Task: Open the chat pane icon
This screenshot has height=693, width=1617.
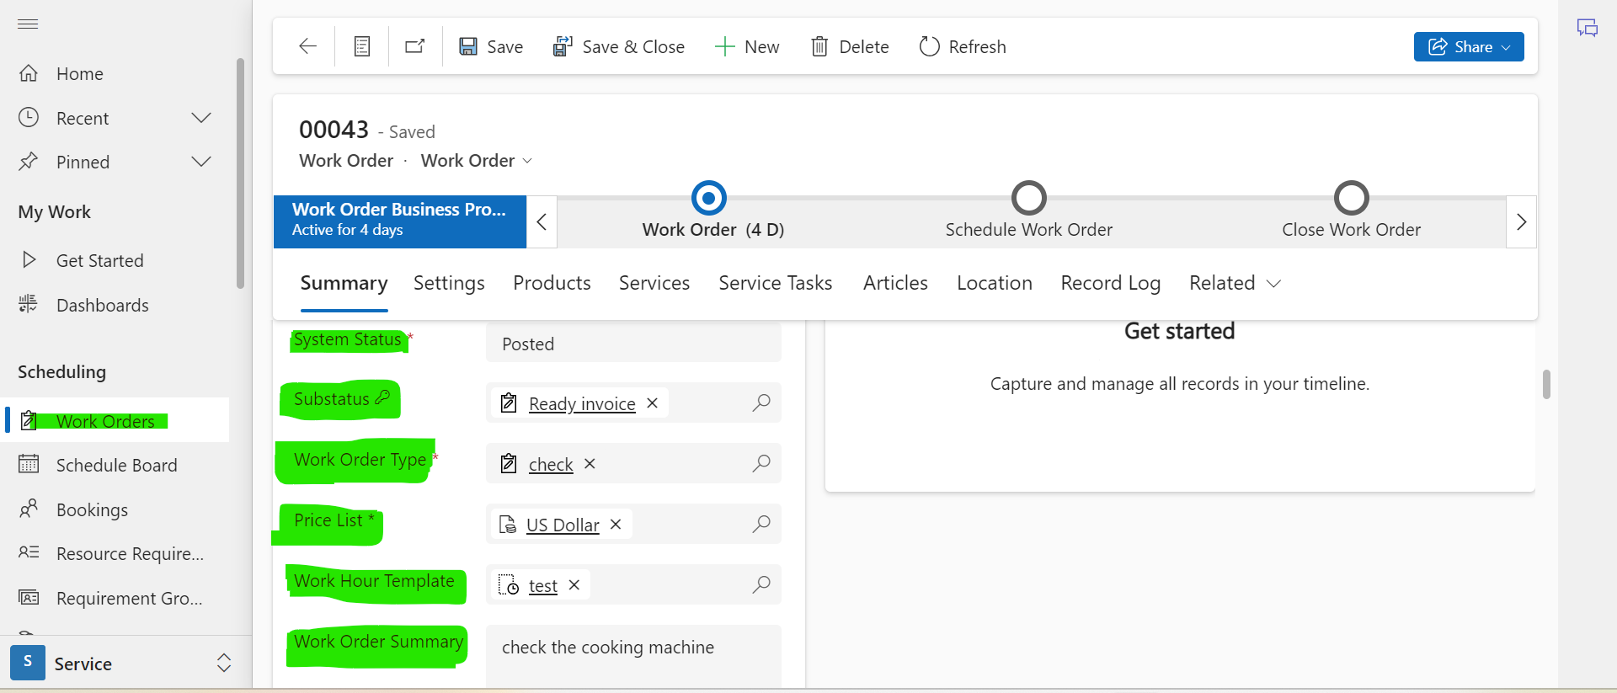Action: click(x=1588, y=28)
